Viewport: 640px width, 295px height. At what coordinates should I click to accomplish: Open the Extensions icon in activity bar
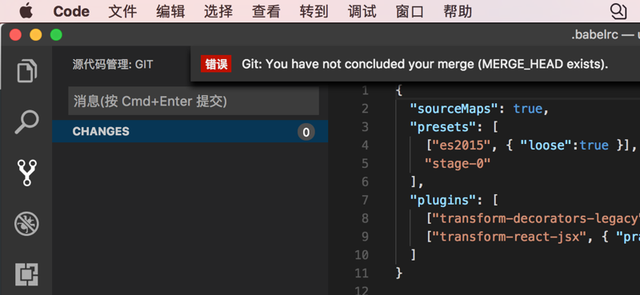27,274
